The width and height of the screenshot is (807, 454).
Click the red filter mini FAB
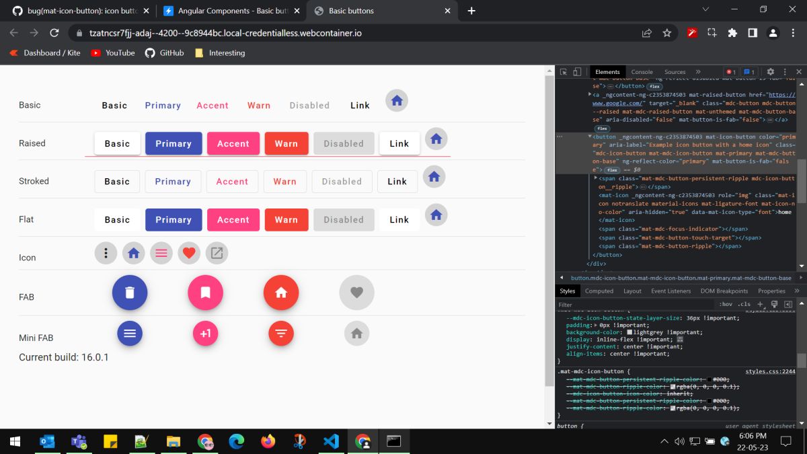pyautogui.click(x=281, y=333)
